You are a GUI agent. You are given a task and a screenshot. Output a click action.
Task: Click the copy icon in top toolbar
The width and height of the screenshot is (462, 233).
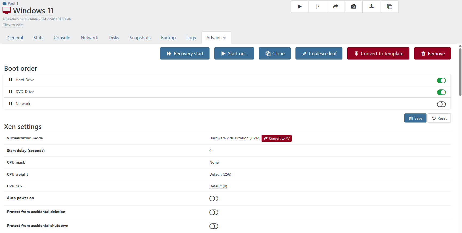pyautogui.click(x=390, y=7)
